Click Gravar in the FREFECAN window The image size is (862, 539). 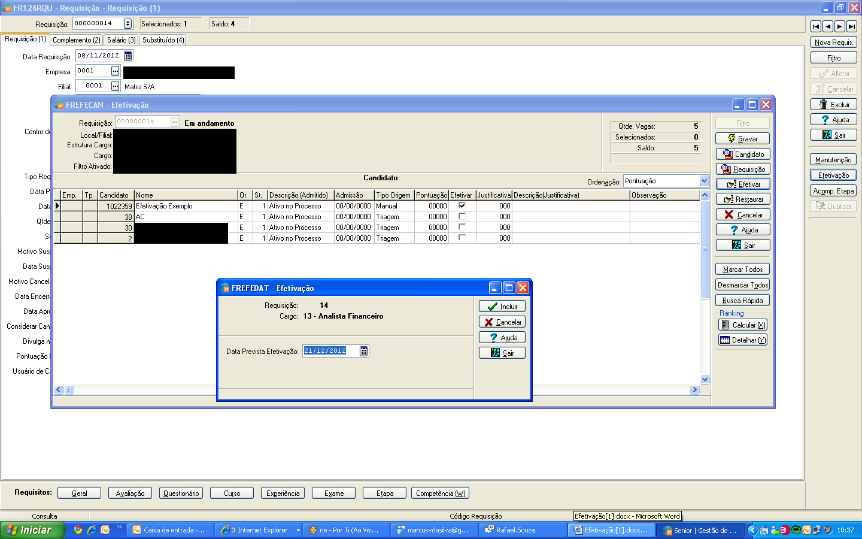[x=743, y=138]
